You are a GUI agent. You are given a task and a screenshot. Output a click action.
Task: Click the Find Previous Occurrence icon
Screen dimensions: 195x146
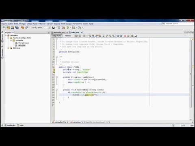click(93, 36)
